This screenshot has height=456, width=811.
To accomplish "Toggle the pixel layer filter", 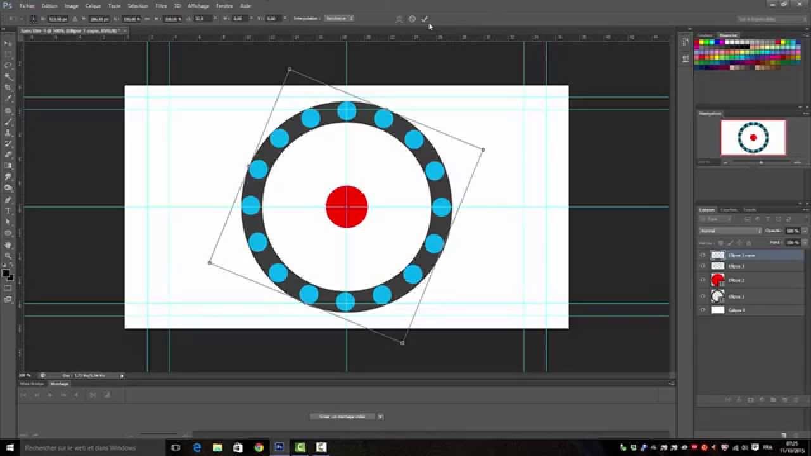I will pos(748,219).
